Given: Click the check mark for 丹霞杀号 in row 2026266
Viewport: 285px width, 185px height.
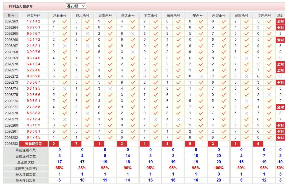Looking at the screenshot, I should pyautogui.click(x=224, y=40).
